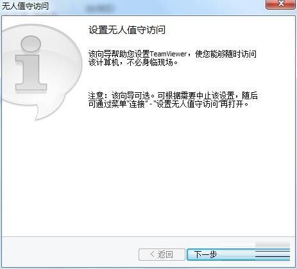Viewport: 297px width, 269px height.
Task: Click the paragraph starting 该向导帮助您设置TeamViewer
Action: [x=173, y=58]
